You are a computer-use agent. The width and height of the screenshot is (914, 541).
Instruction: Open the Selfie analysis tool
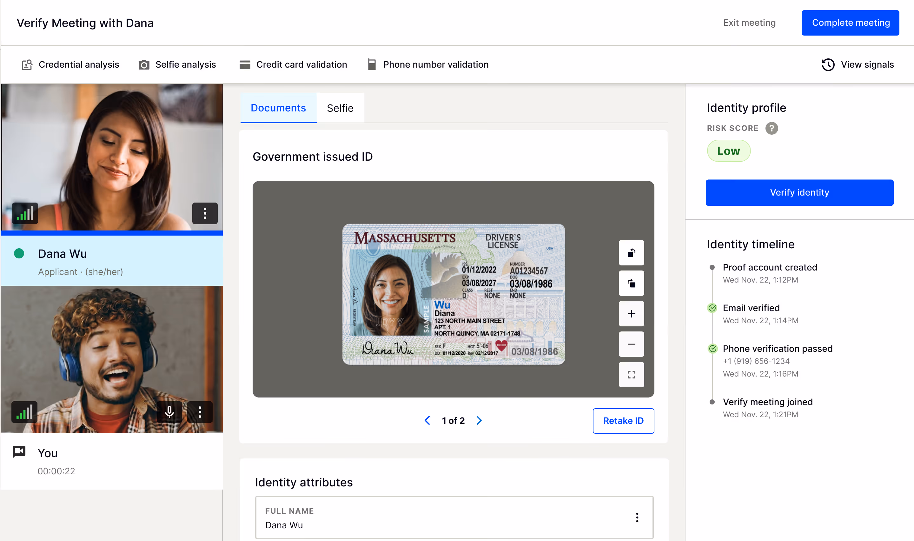(x=178, y=64)
